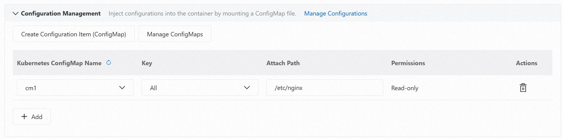The height and width of the screenshot is (139, 563).
Task: Refresh the Kubernetes ConfigMap Name list
Action: pos(109,63)
